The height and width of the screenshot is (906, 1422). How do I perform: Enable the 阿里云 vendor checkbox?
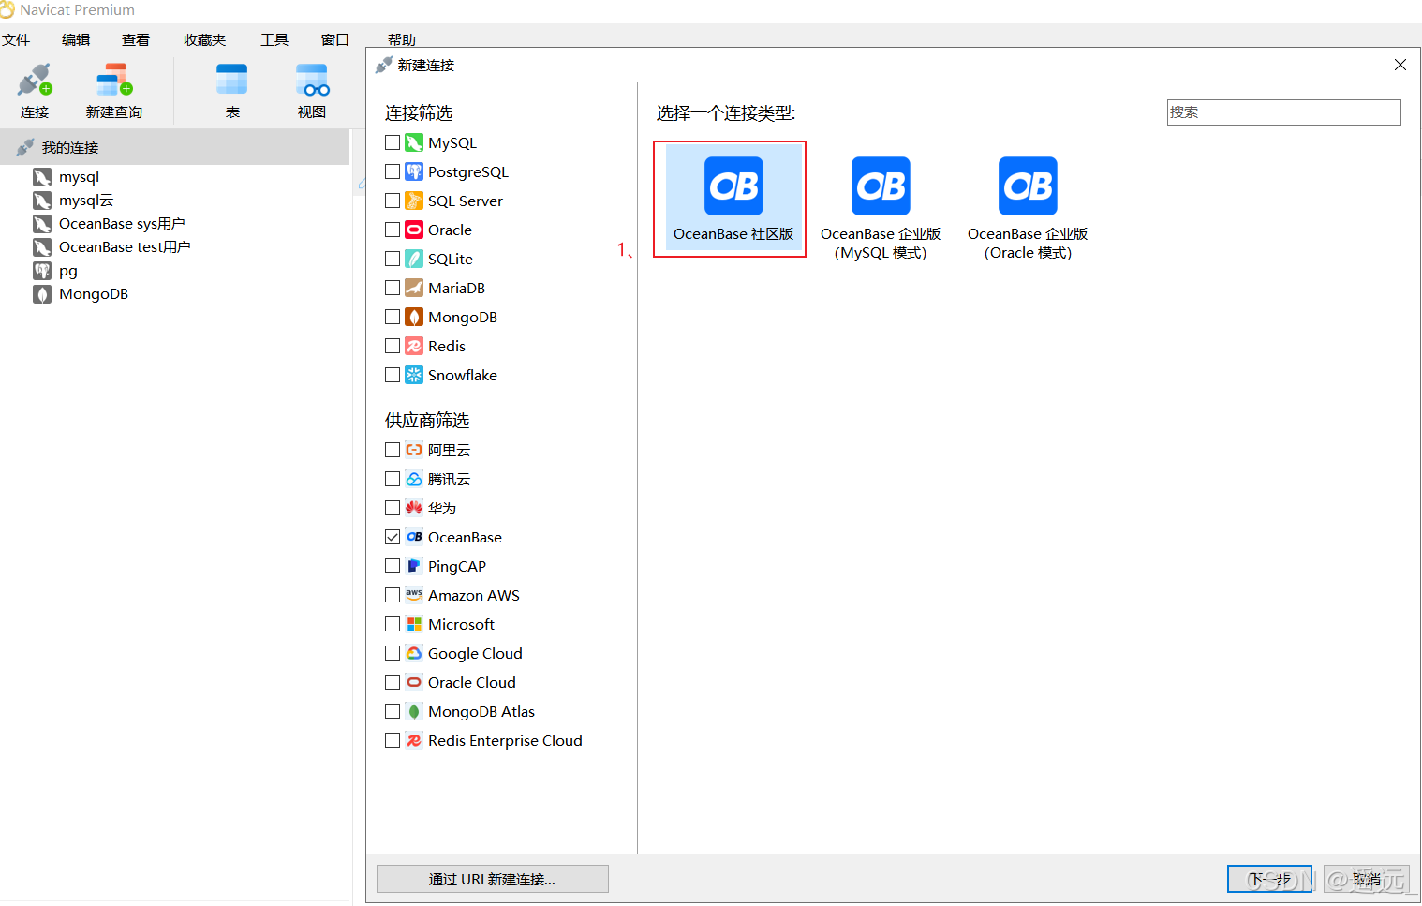(x=393, y=450)
